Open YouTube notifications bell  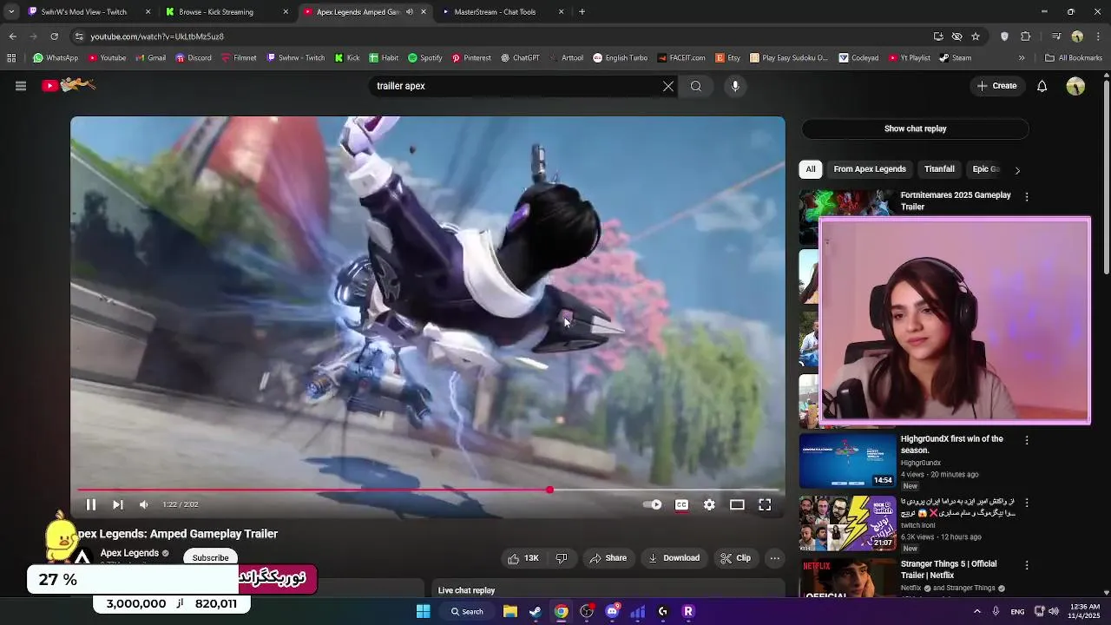1042,86
